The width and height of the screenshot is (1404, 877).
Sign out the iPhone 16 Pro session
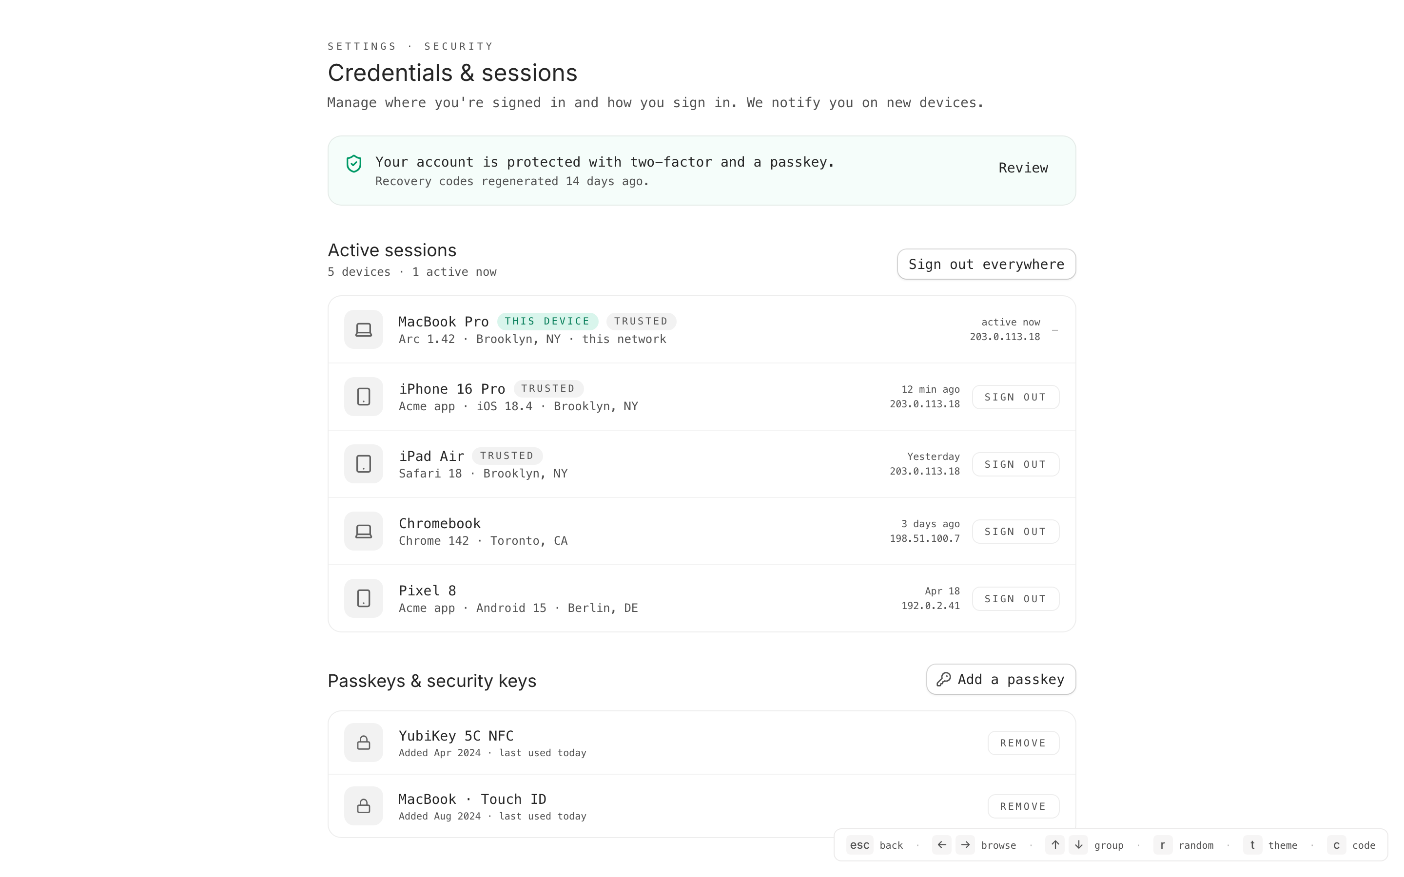pos(1015,397)
